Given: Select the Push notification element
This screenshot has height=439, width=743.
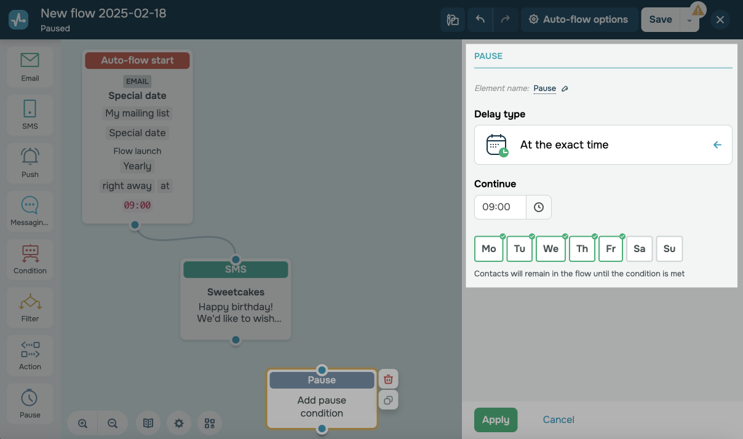Looking at the screenshot, I should pos(30,163).
